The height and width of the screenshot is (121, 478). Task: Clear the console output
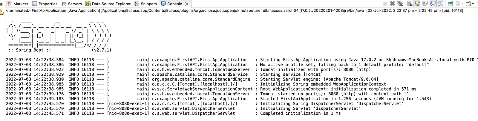[x=410, y=4]
